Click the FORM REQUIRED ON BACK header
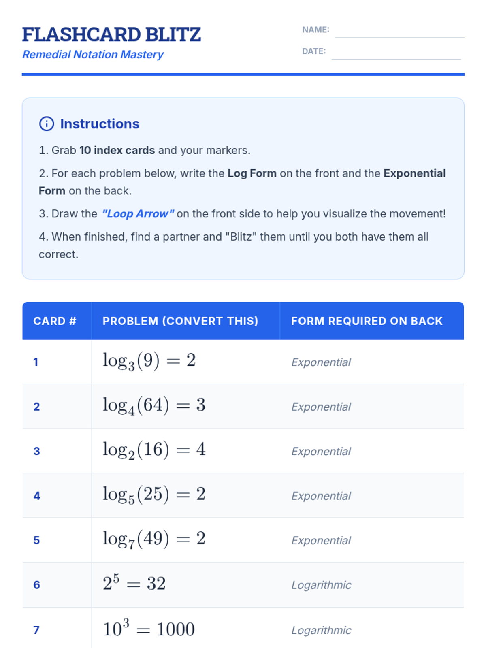The height and width of the screenshot is (648, 486). (367, 321)
